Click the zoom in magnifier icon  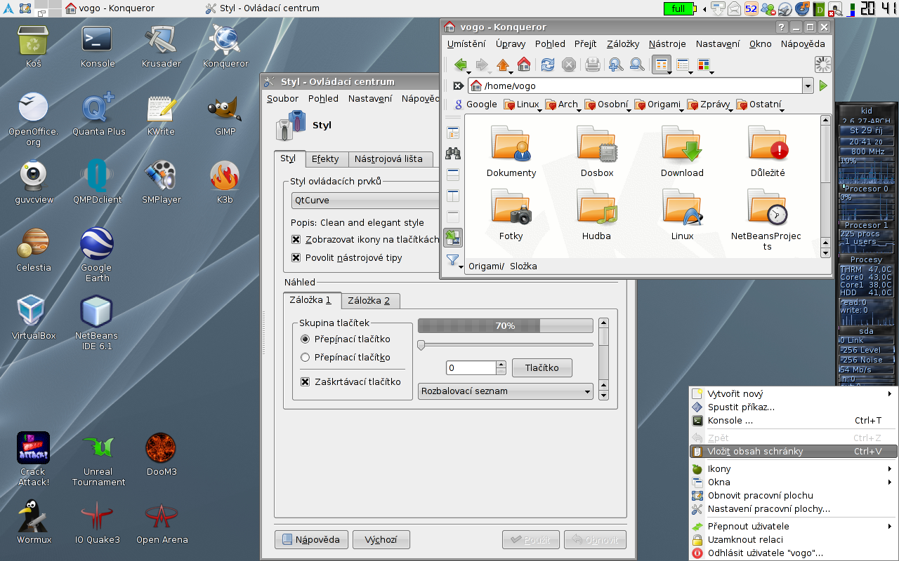tap(616, 65)
